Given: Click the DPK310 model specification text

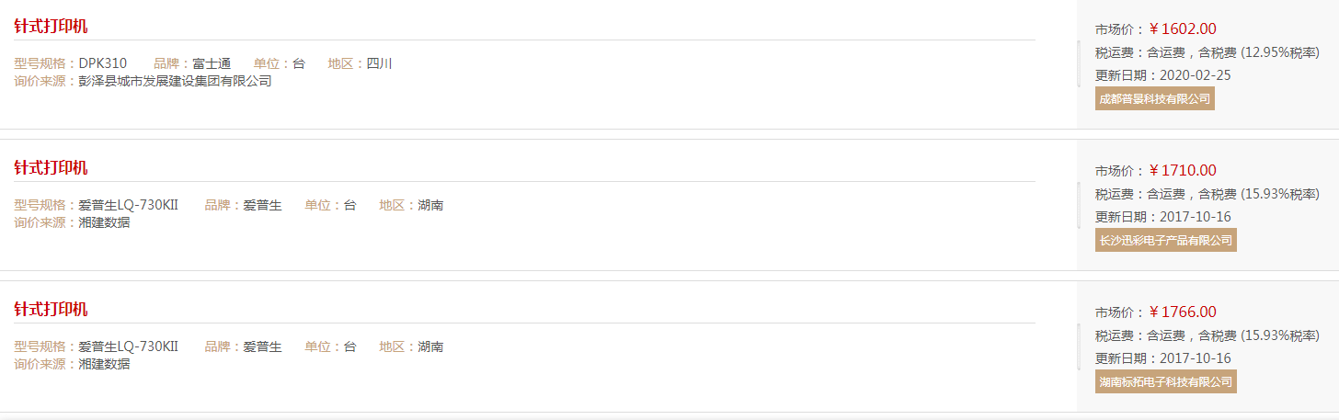Looking at the screenshot, I should pos(103,63).
